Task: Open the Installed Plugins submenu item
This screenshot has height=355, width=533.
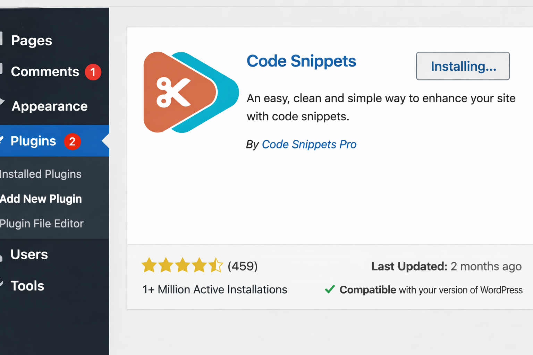Action: (41, 174)
